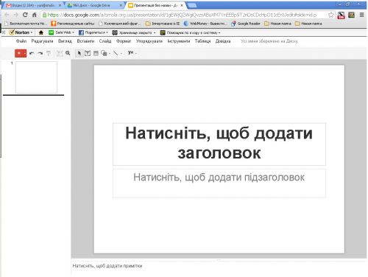This screenshot has width=368, height=277.
Task: Open the Таблиця menu
Action: [x=203, y=41]
